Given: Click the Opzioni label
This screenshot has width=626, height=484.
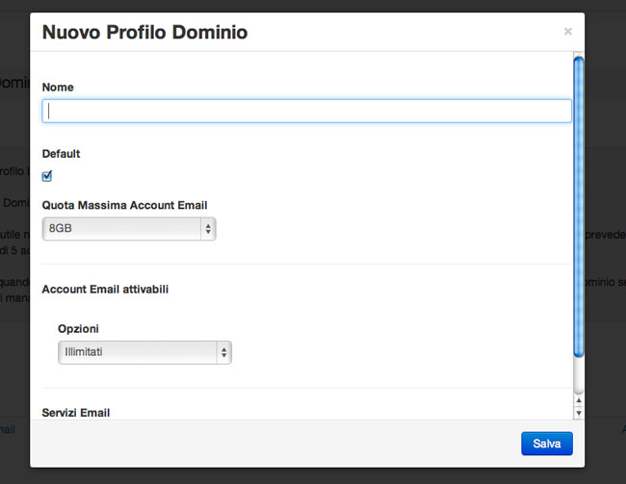Looking at the screenshot, I should click(78, 328).
